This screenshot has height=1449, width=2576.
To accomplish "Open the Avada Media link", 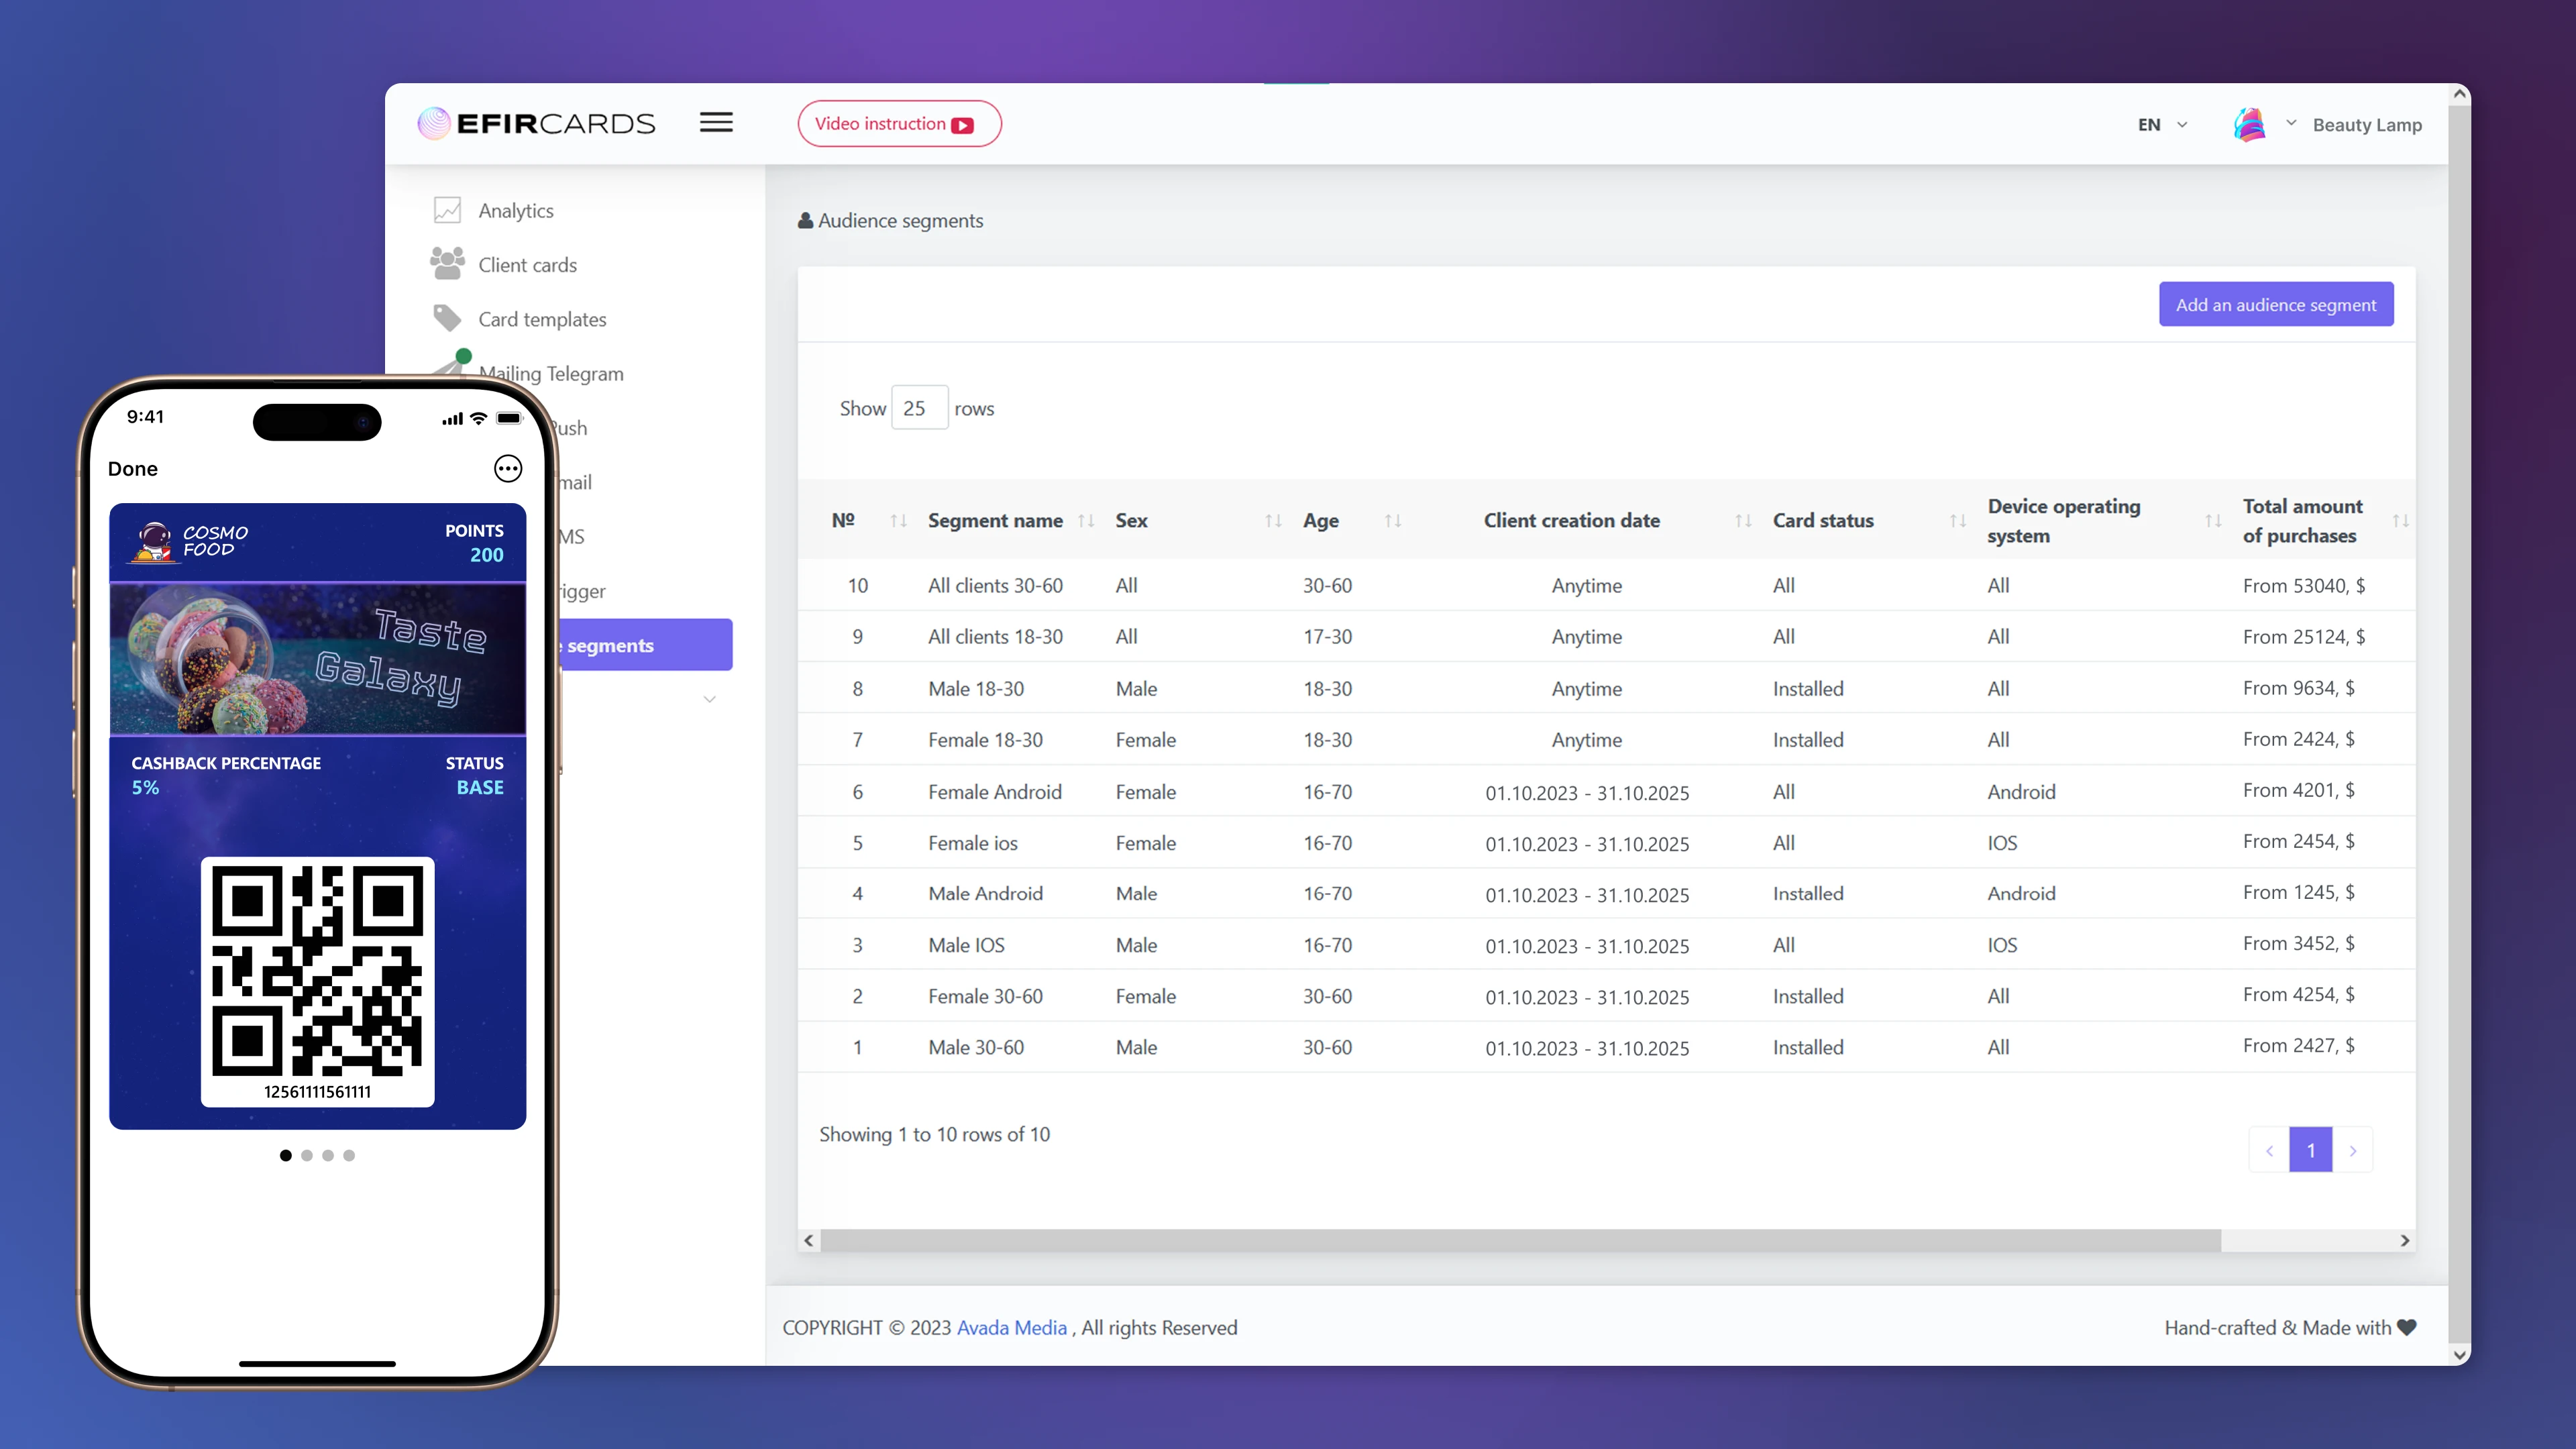I will click(x=1011, y=1327).
